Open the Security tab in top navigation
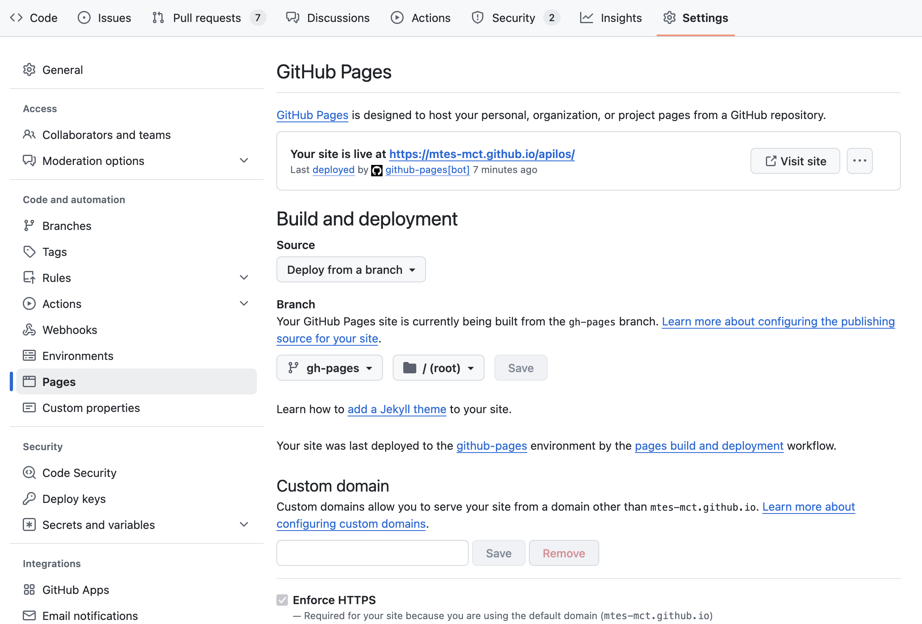 pyautogui.click(x=515, y=18)
